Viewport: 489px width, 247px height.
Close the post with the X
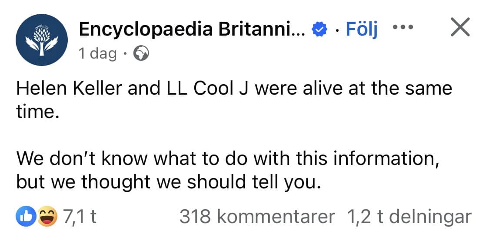pyautogui.click(x=460, y=29)
